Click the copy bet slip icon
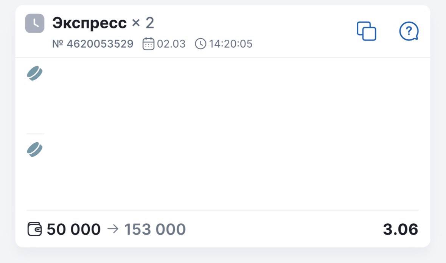Viewport: 446px width, 263px height. tap(367, 31)
